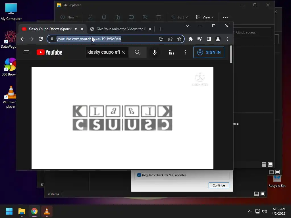Switch to Give Your Animated Videos tab
Image resolution: width=291 pixels, height=218 pixels.
point(121,29)
